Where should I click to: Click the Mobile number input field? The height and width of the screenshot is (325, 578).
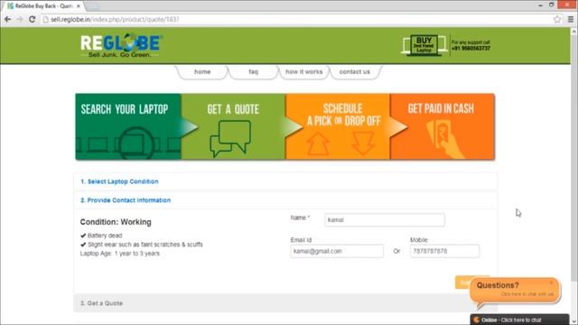point(444,251)
